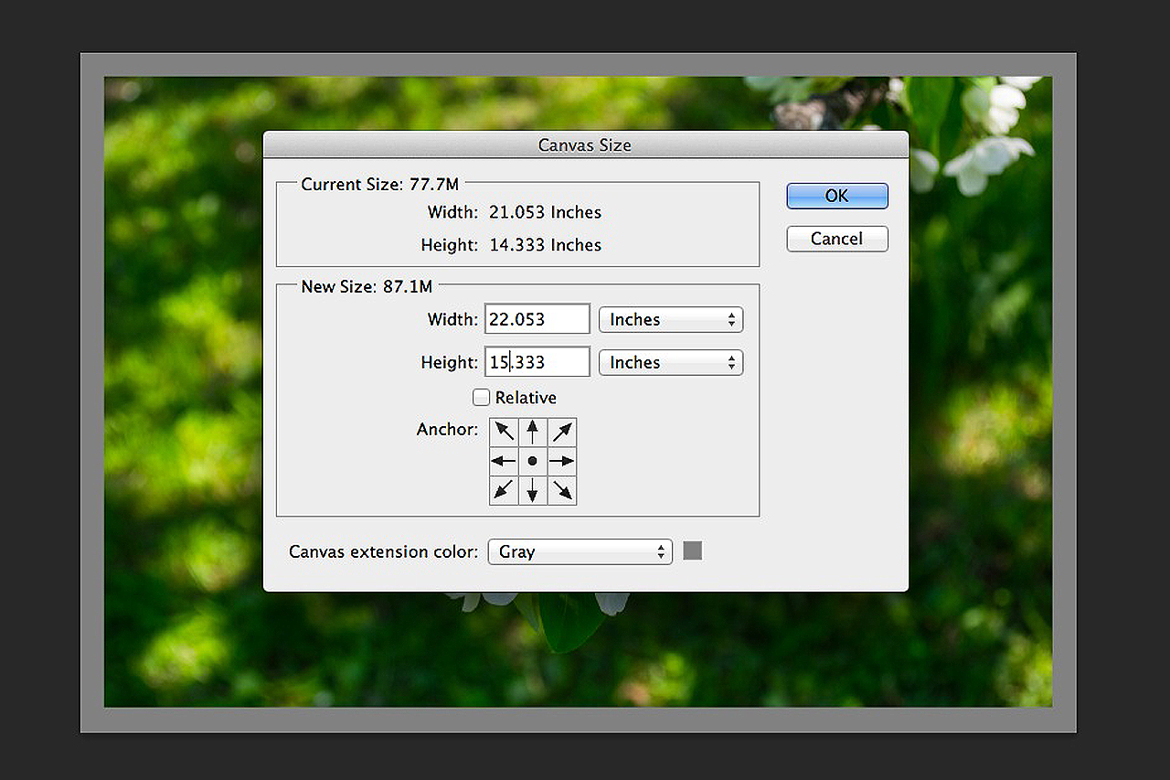Set anchor to top-right arrow
This screenshot has width=1170, height=780.
(x=562, y=432)
